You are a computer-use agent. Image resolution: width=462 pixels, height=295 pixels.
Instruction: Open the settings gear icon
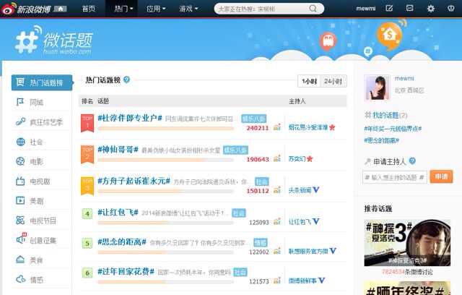coord(430,9)
